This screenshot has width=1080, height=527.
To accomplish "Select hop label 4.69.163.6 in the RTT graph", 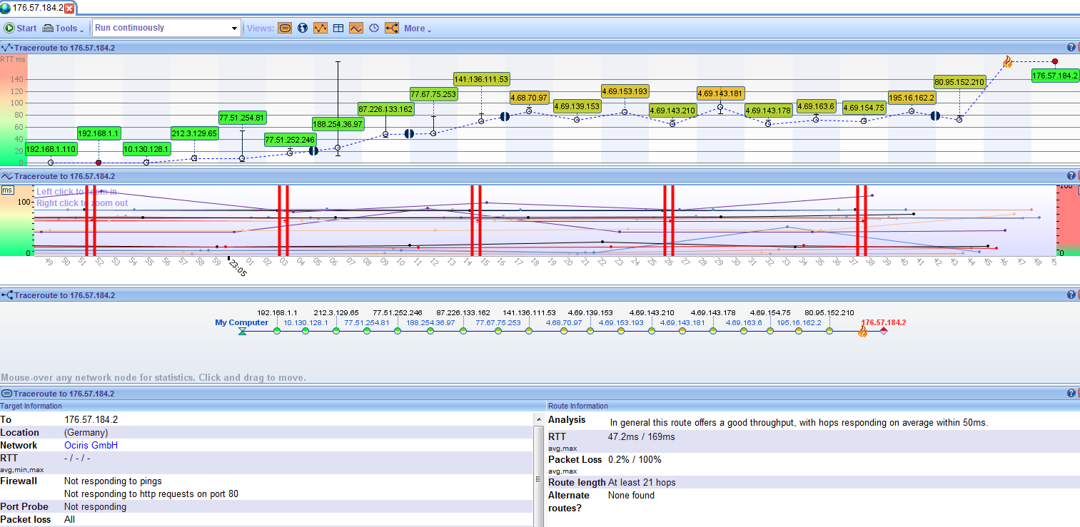I will pyautogui.click(x=816, y=106).
